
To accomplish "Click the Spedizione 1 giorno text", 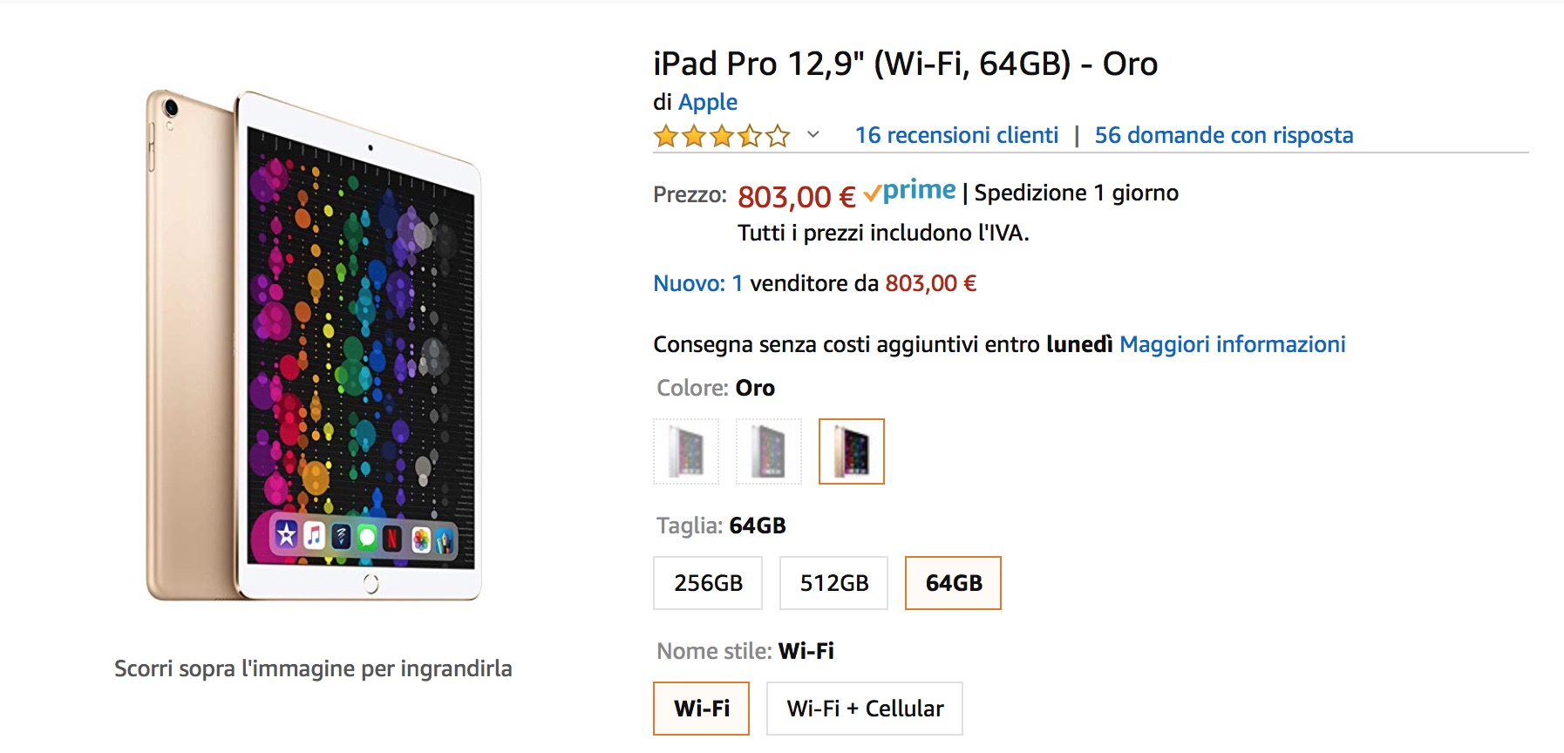I will tap(1076, 193).
